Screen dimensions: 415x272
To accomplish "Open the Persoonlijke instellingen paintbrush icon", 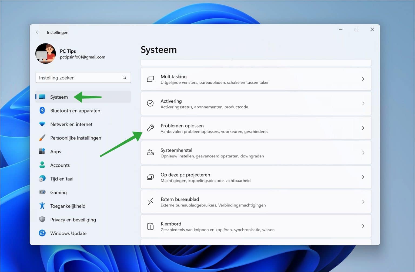I will click(42, 138).
